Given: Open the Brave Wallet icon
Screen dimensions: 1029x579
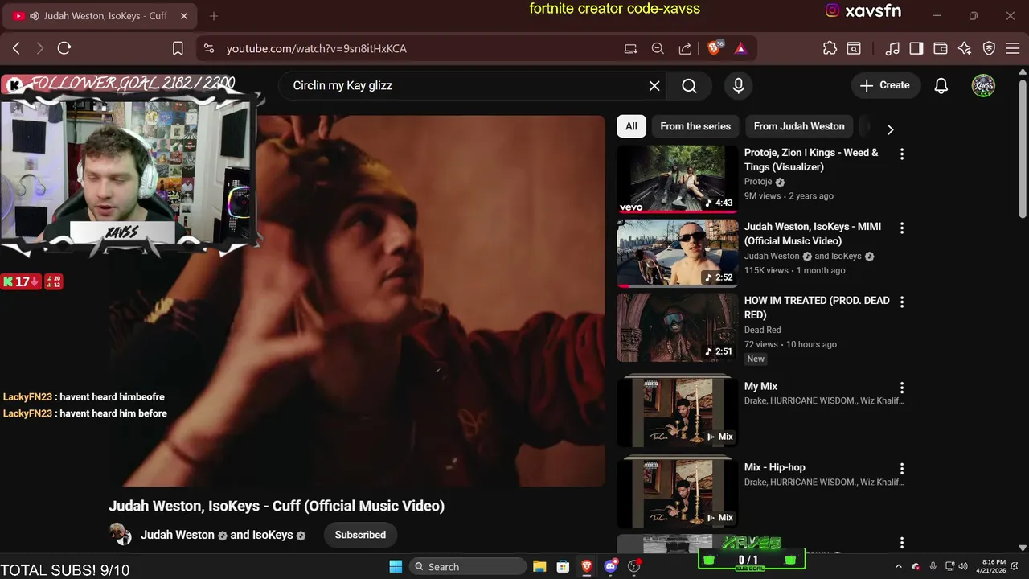Looking at the screenshot, I should click(941, 48).
